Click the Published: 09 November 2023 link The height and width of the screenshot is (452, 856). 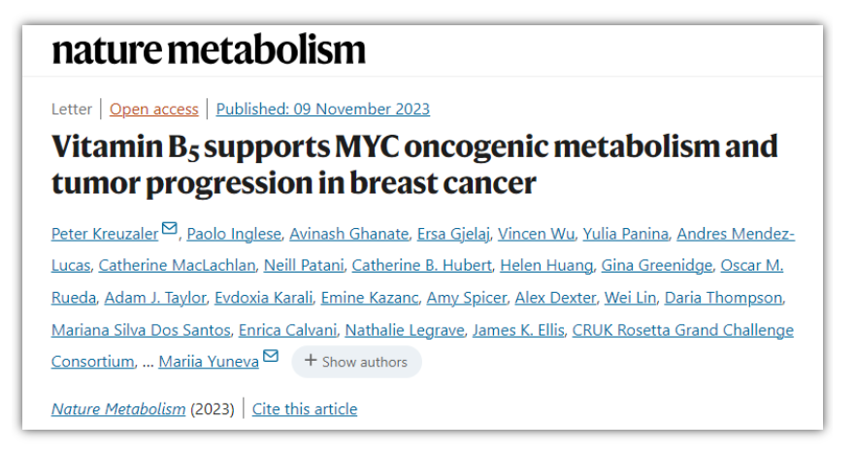322,109
